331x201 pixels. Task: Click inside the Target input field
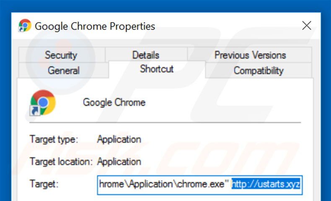coord(200,185)
